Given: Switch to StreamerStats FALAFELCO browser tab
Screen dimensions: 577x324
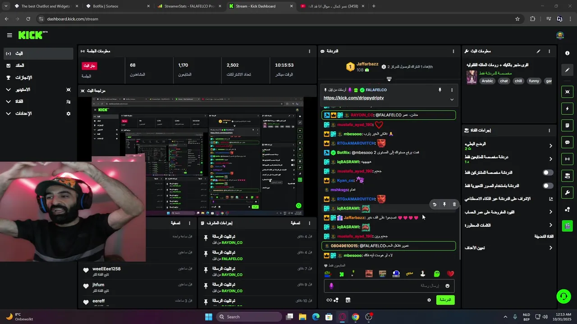Looking at the screenshot, I should pos(189,6).
